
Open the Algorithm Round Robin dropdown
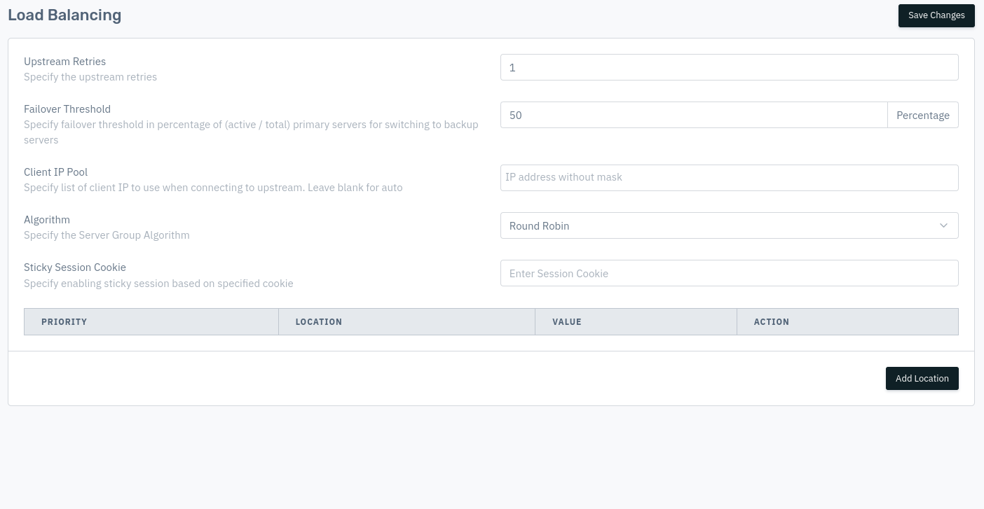[729, 225]
